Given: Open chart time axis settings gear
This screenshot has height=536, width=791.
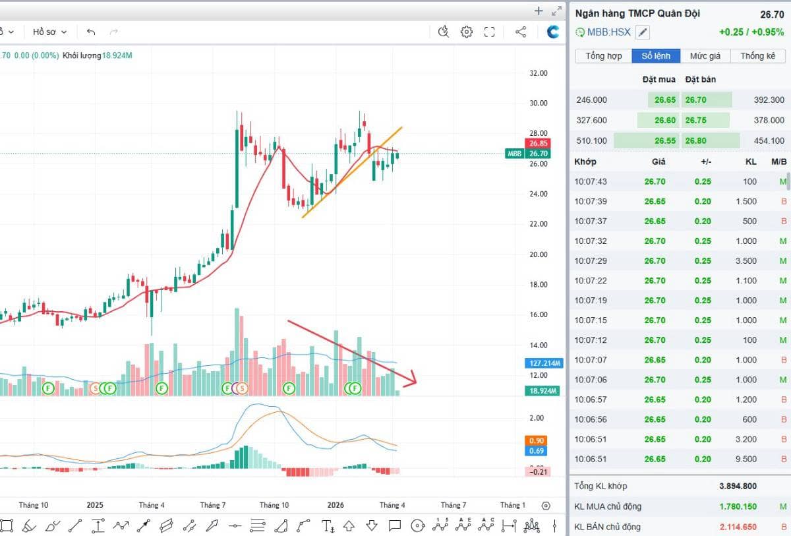Looking at the screenshot, I should [x=546, y=506].
